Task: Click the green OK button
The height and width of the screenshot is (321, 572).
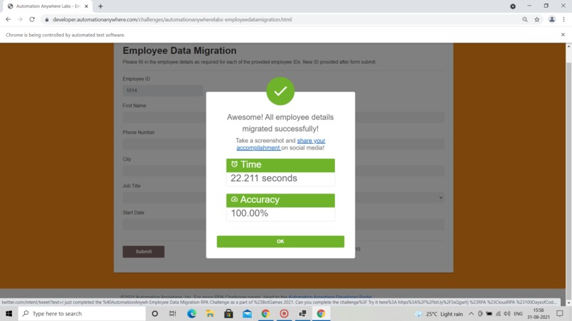Action: point(280,241)
